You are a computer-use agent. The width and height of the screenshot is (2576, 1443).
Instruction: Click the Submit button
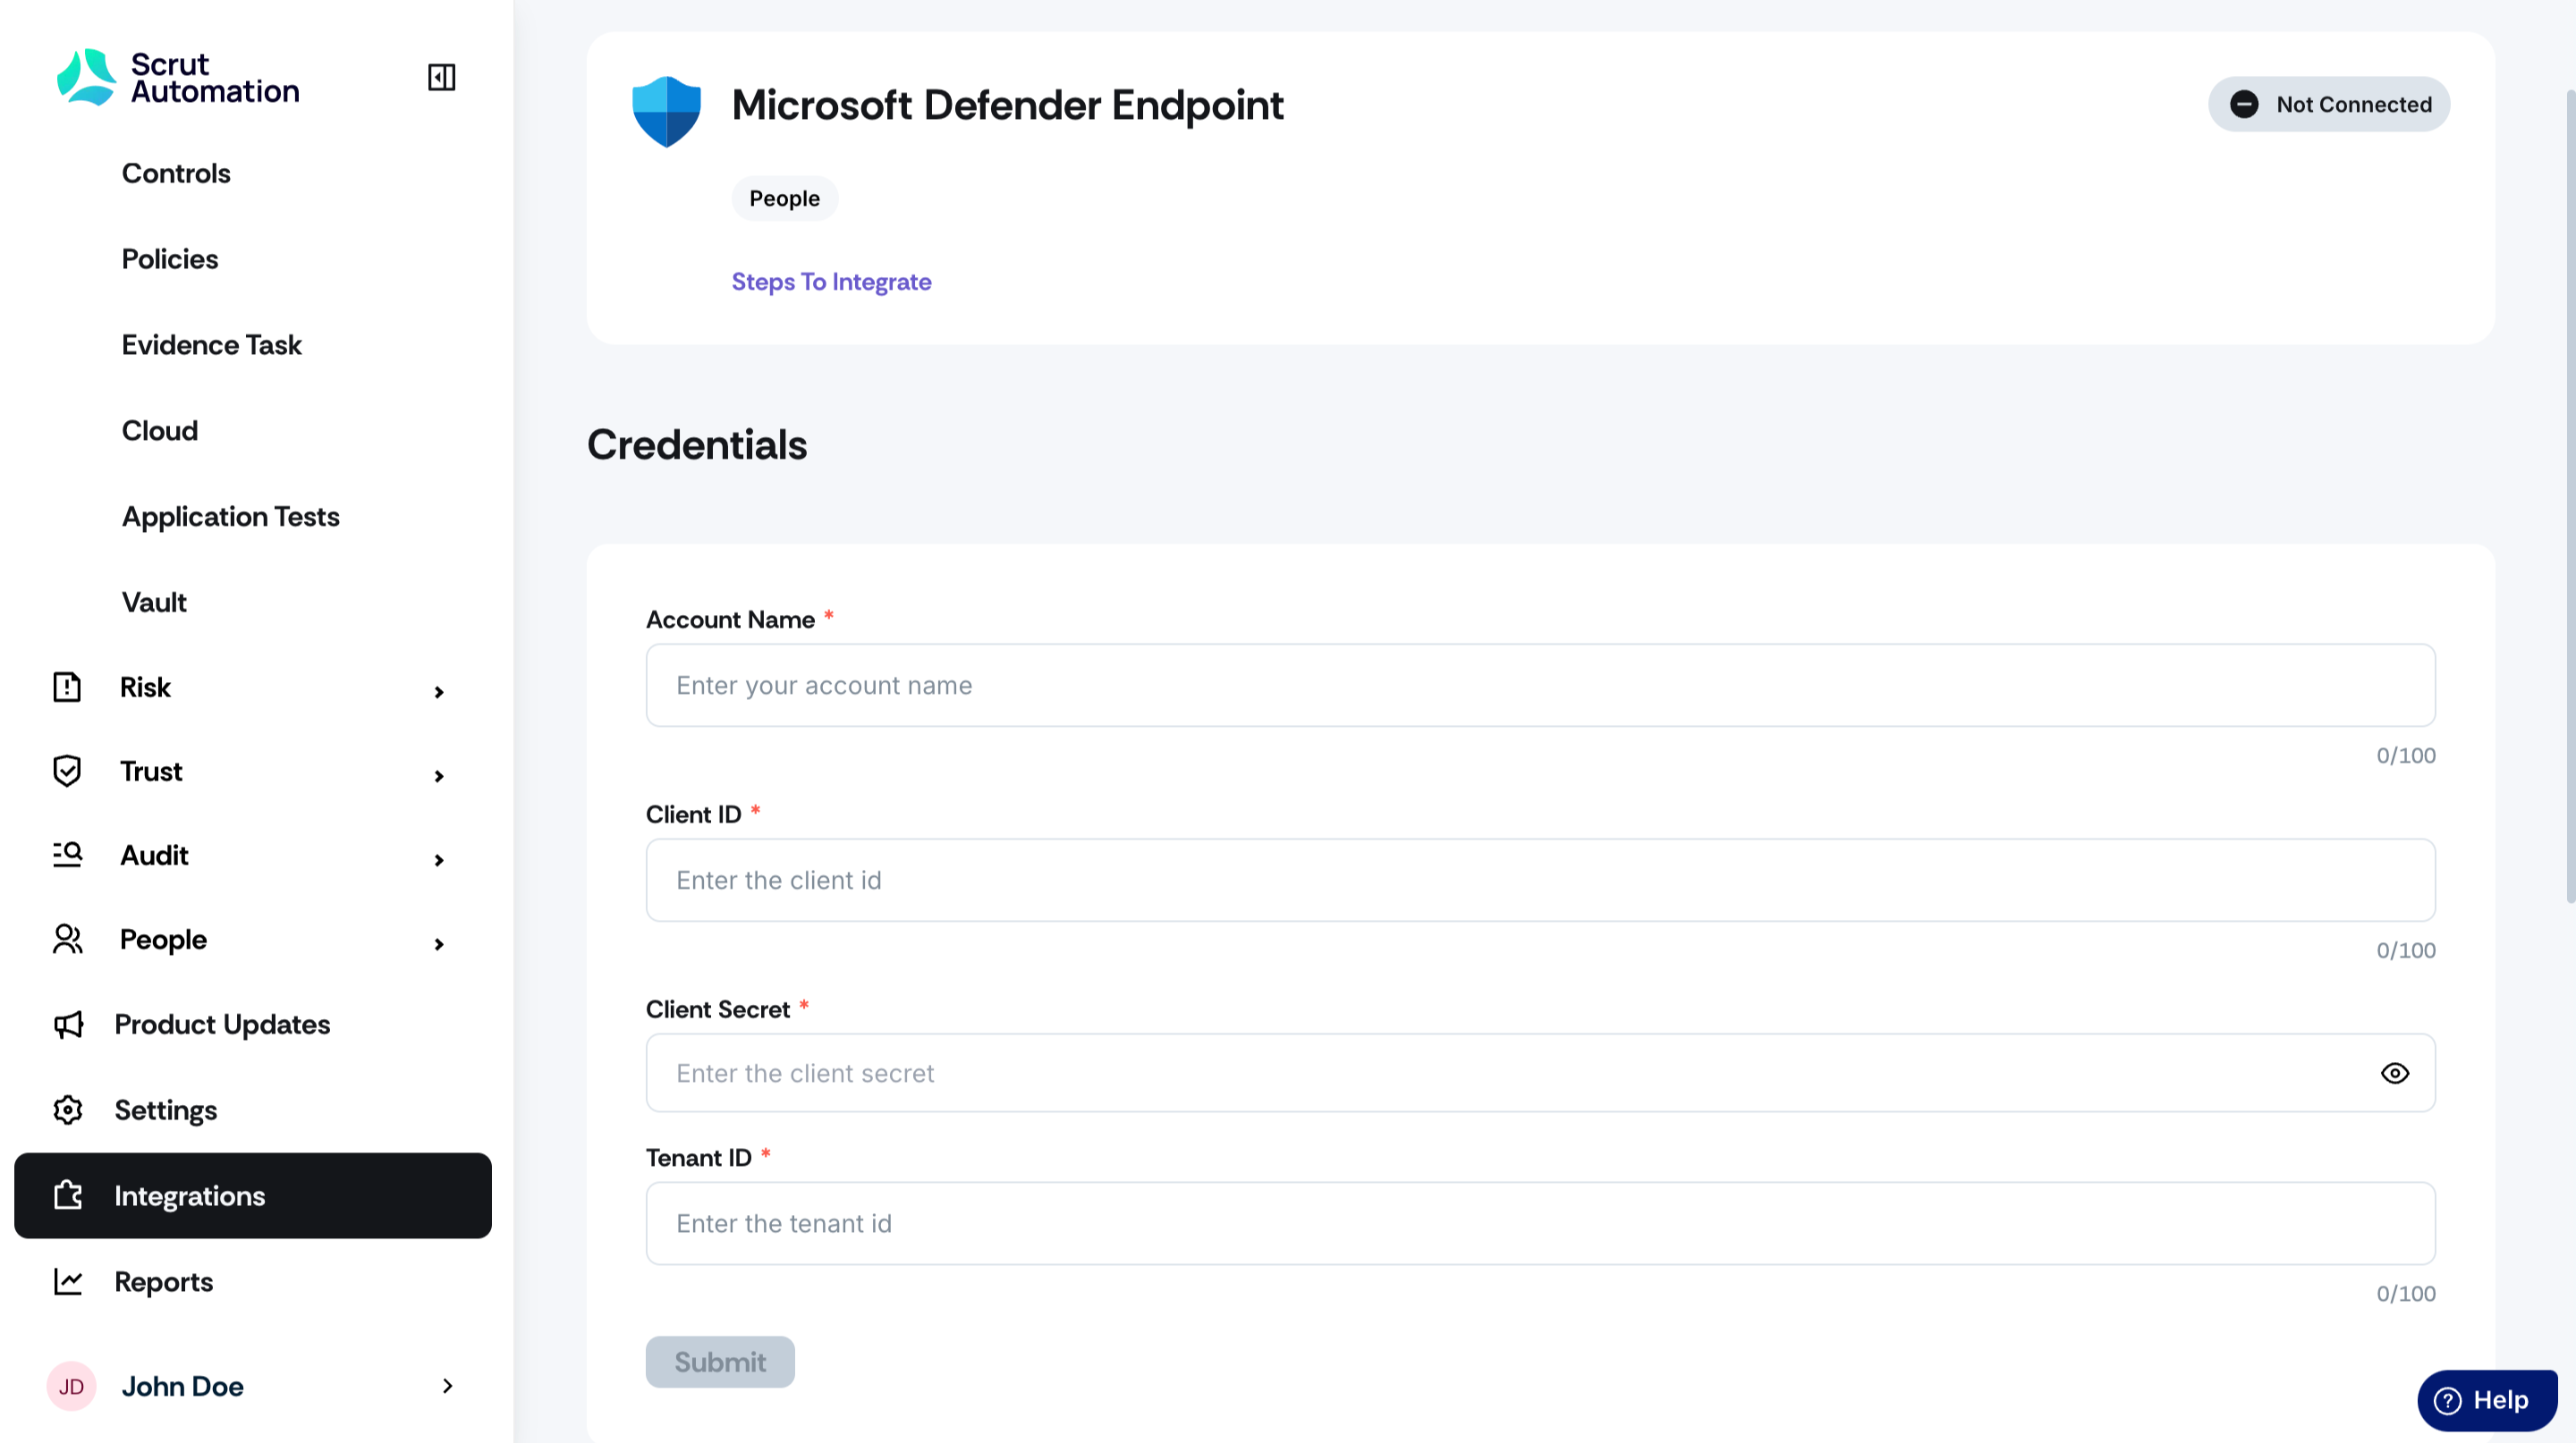[720, 1361]
